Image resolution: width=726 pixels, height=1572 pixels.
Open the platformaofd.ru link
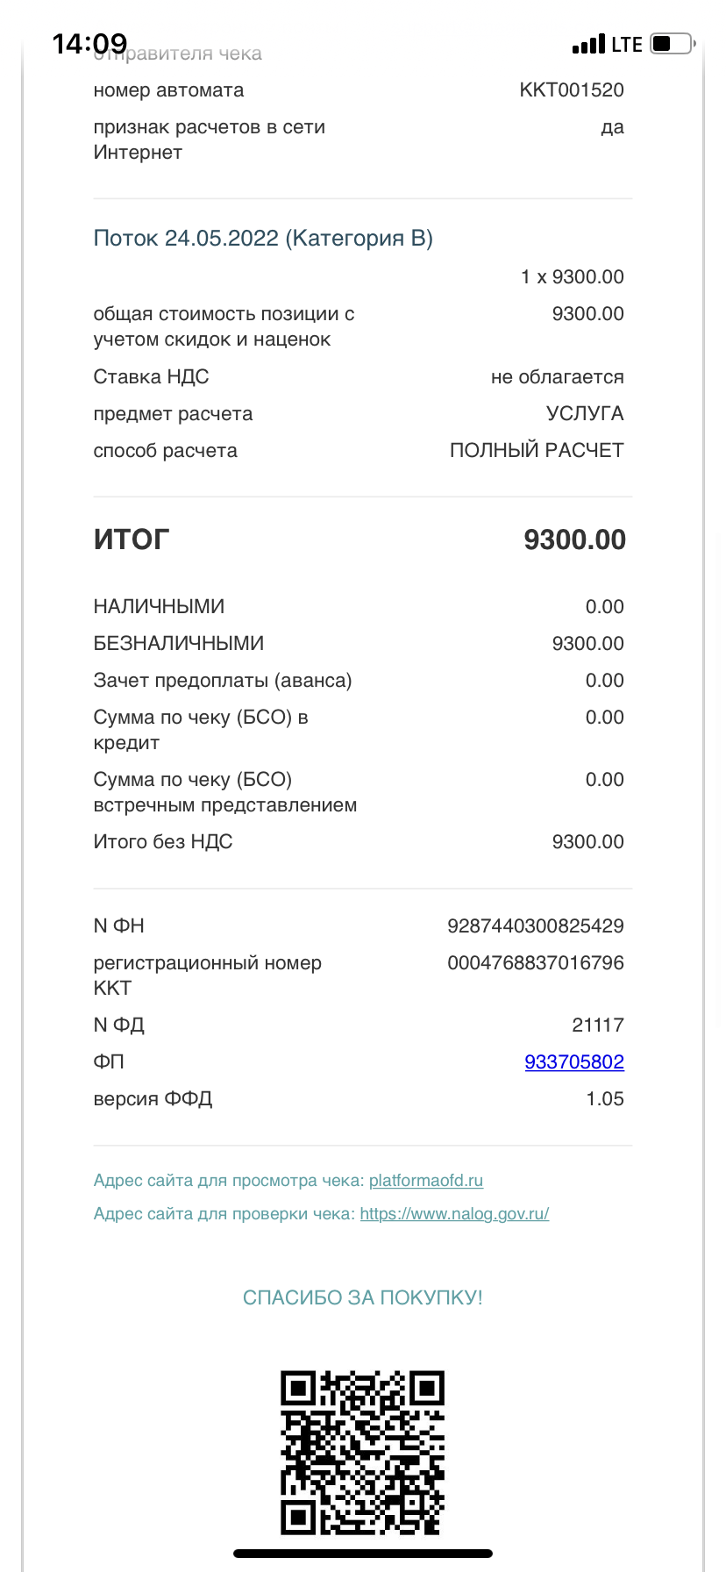click(426, 1181)
